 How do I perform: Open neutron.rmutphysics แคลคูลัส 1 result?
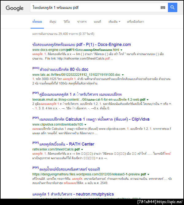[x=73, y=194]
